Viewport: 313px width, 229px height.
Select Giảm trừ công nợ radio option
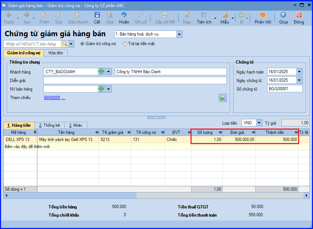tap(82, 44)
